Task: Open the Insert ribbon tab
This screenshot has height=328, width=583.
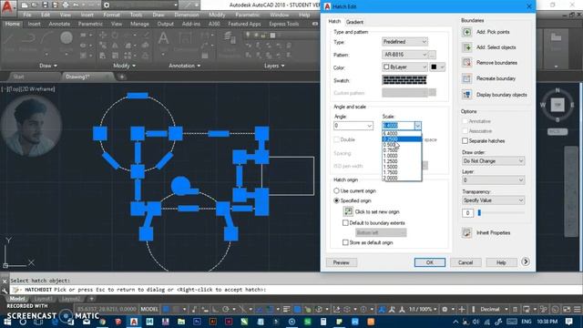Action: click(35, 24)
